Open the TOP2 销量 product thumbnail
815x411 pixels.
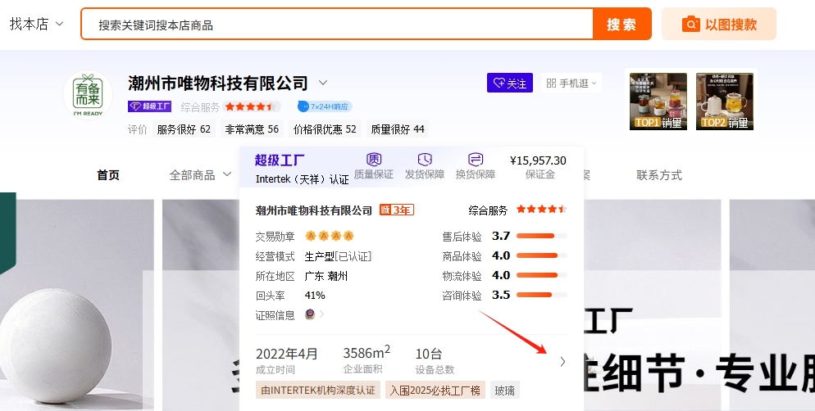(x=725, y=102)
